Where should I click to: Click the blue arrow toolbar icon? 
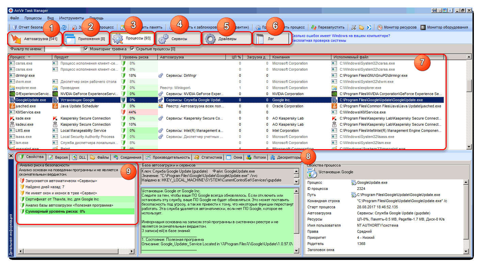point(369,27)
